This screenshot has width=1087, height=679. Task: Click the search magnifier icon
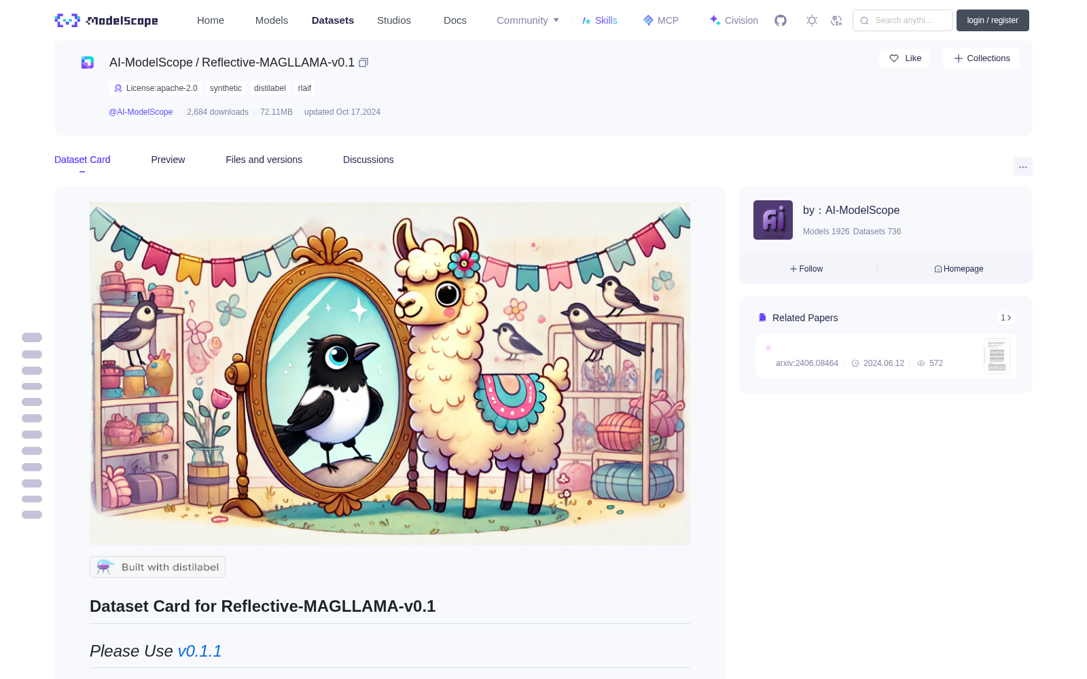tap(864, 20)
